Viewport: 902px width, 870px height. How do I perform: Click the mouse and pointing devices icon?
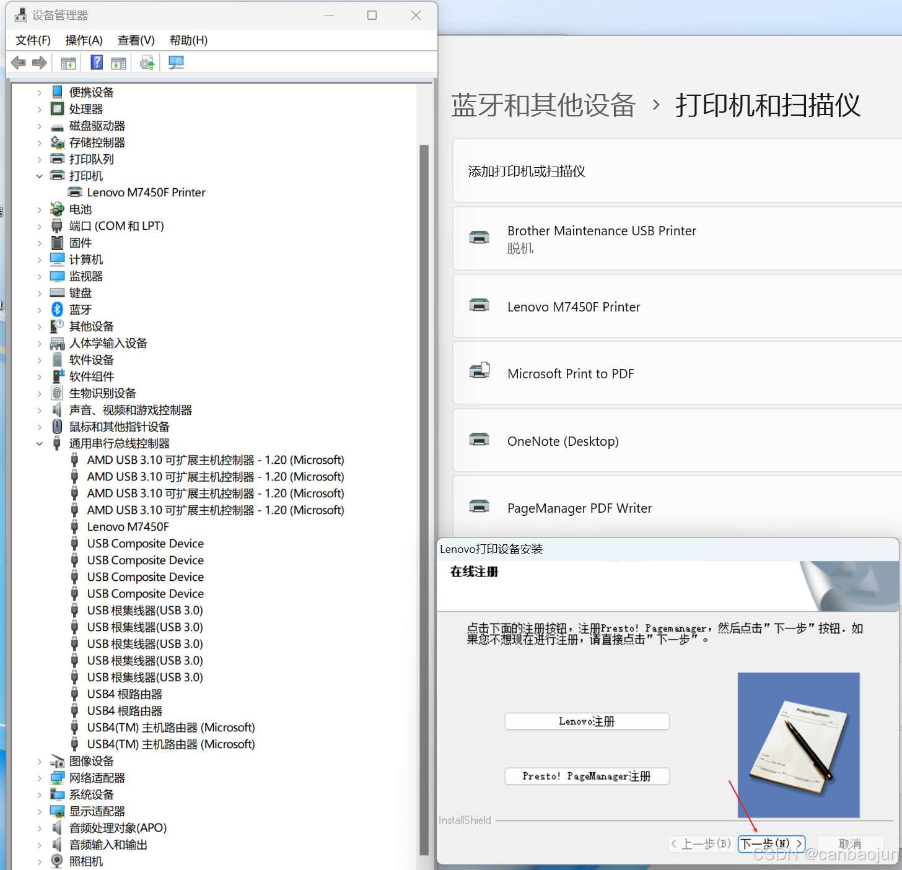(x=57, y=427)
